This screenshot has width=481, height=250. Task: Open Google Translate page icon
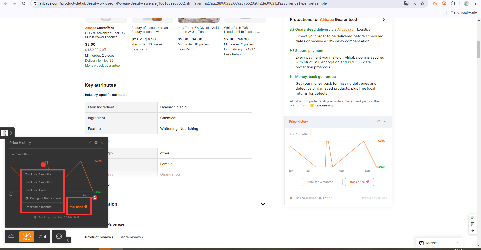tap(406, 3)
